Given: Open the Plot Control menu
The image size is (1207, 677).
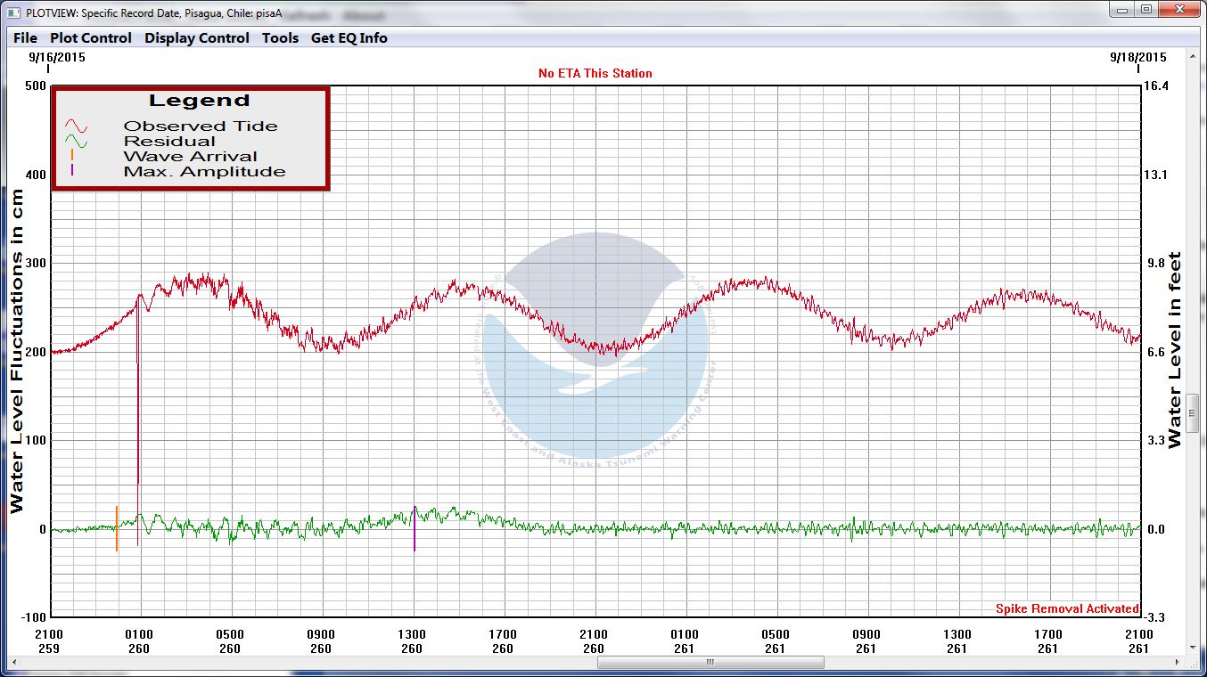Looking at the screenshot, I should [x=90, y=38].
